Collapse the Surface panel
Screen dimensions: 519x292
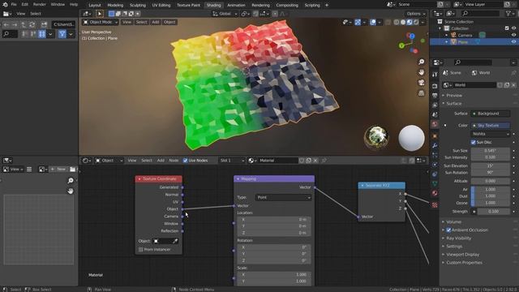[x=453, y=104]
